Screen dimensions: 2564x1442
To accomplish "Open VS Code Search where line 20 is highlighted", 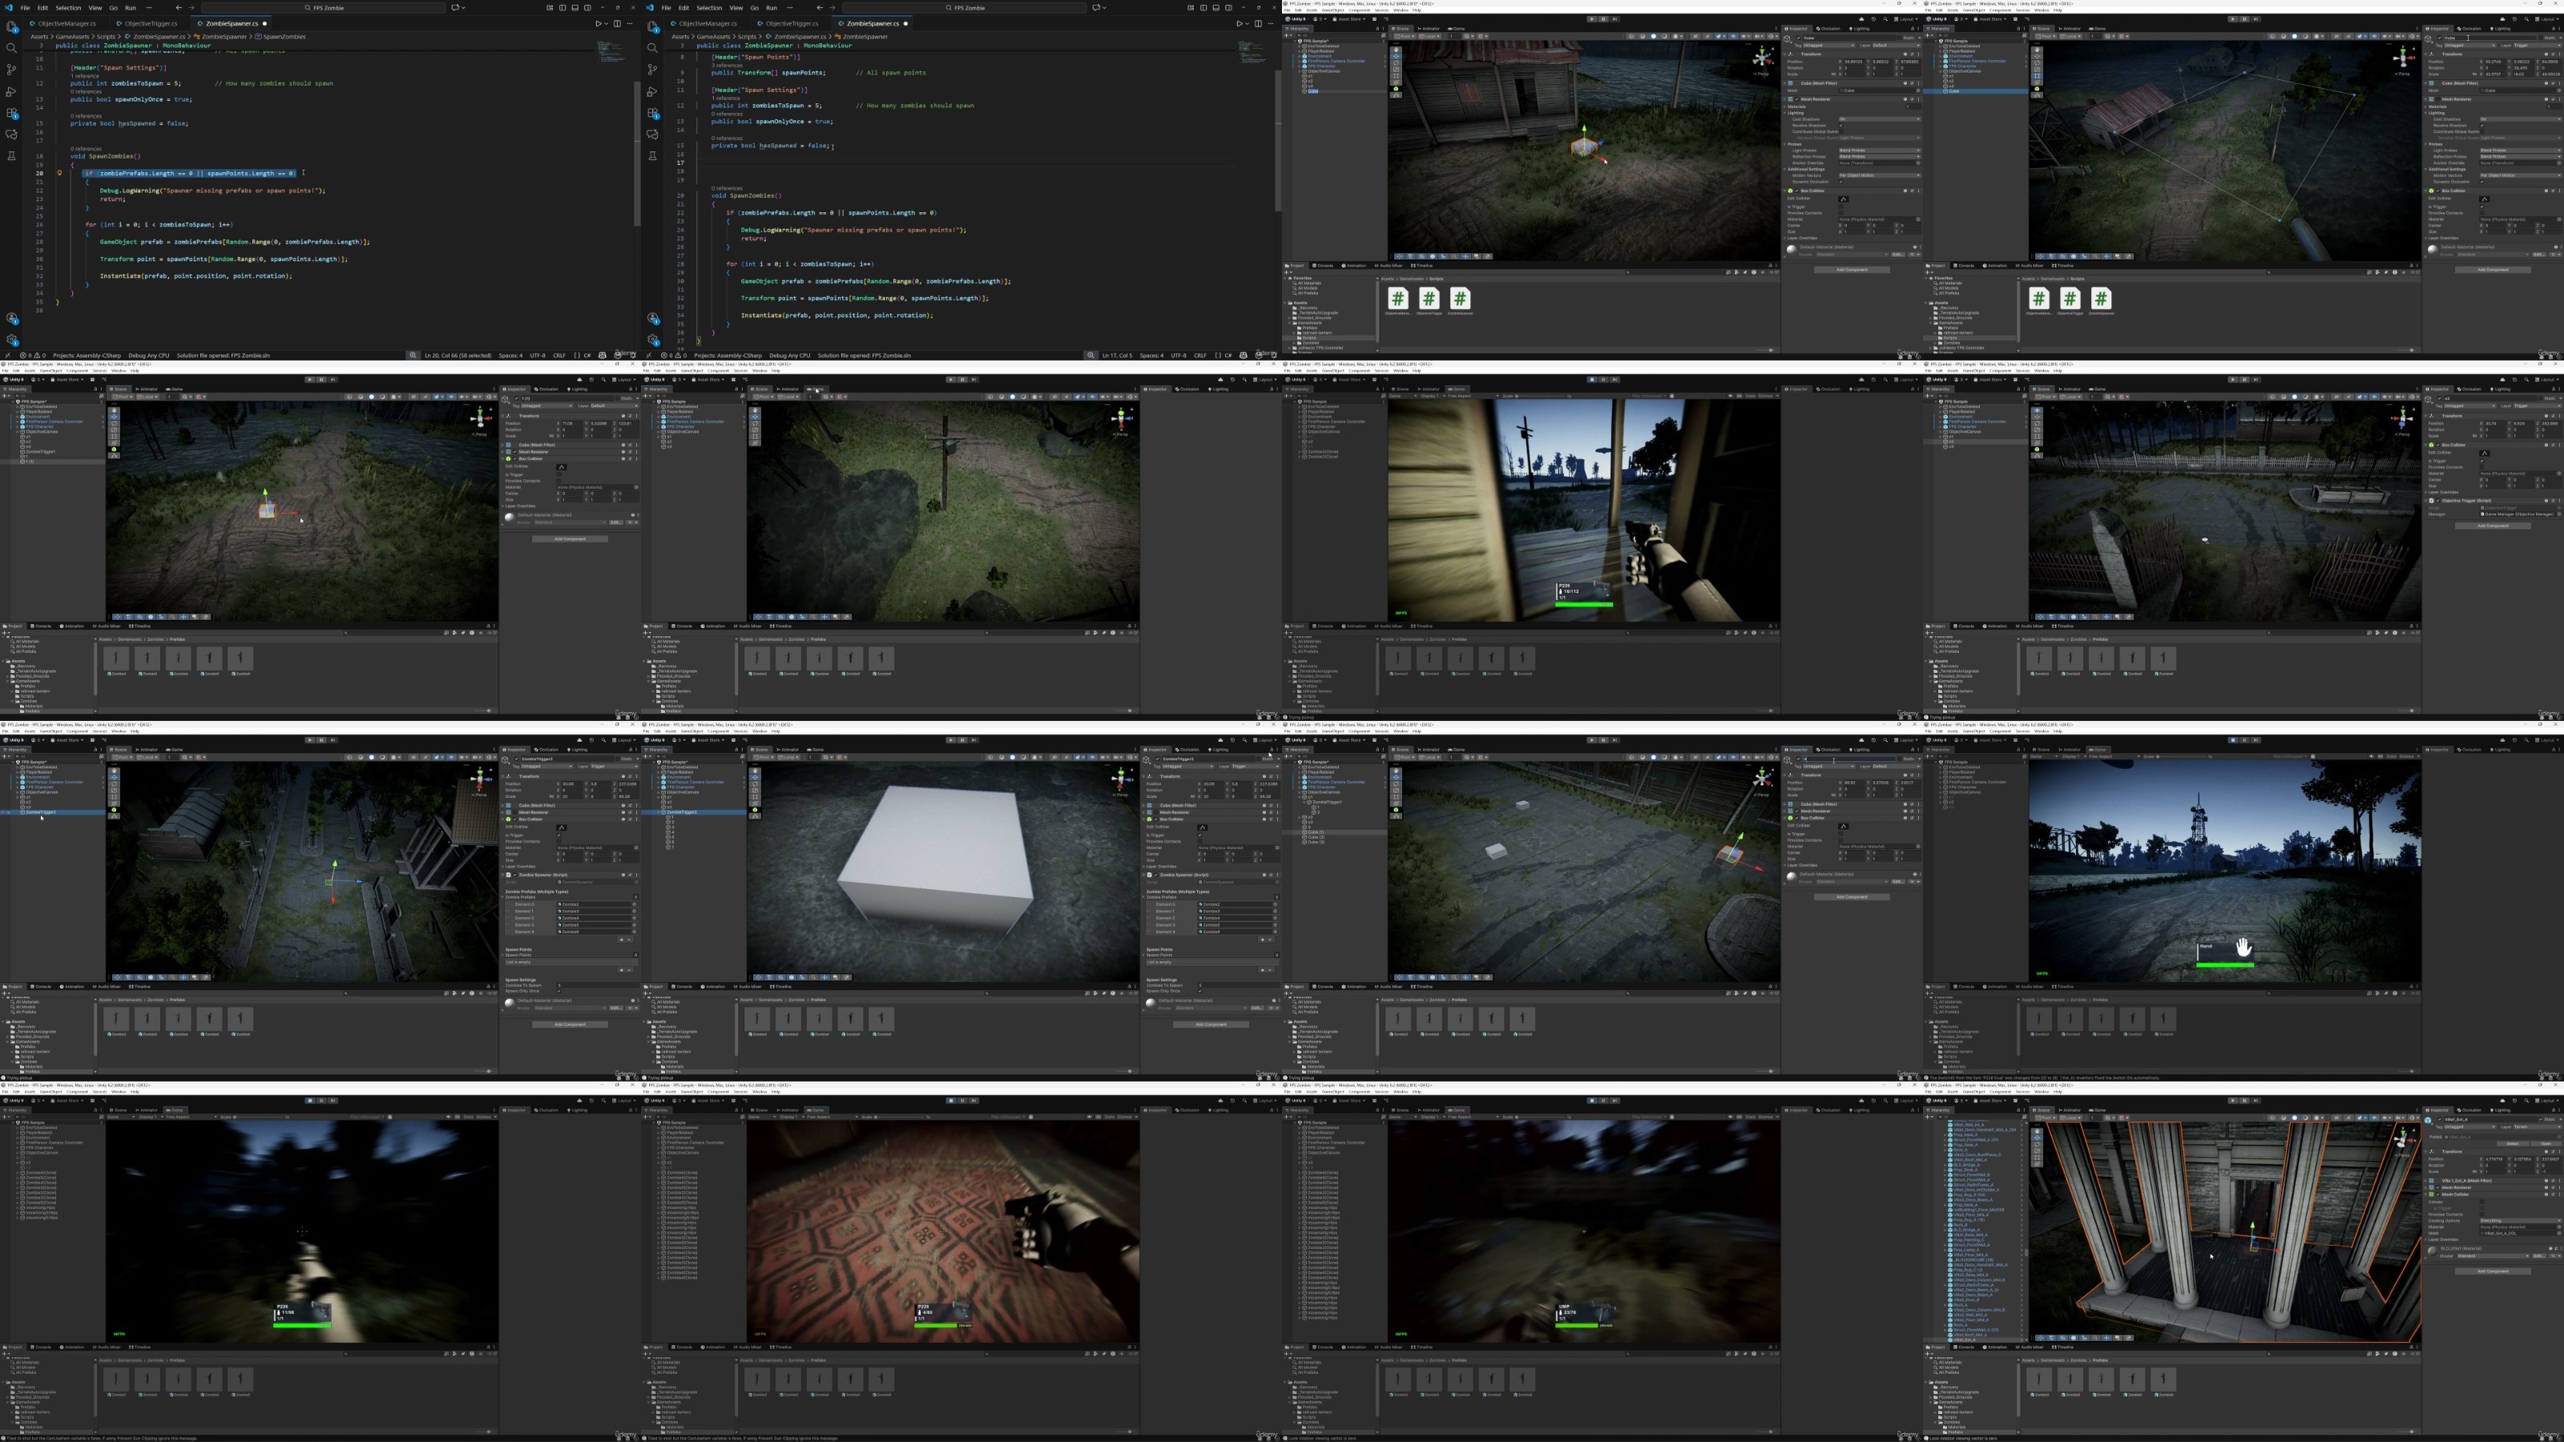I will coord(11,48).
